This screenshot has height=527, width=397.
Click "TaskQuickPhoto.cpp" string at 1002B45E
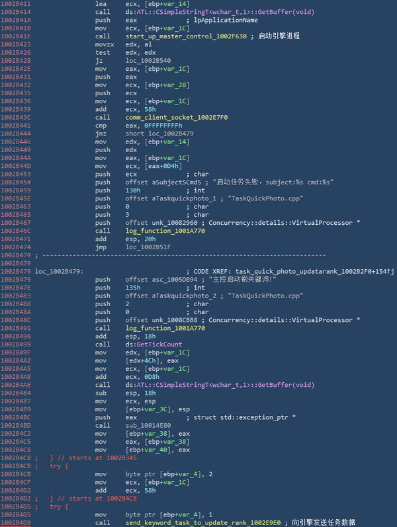point(265,198)
